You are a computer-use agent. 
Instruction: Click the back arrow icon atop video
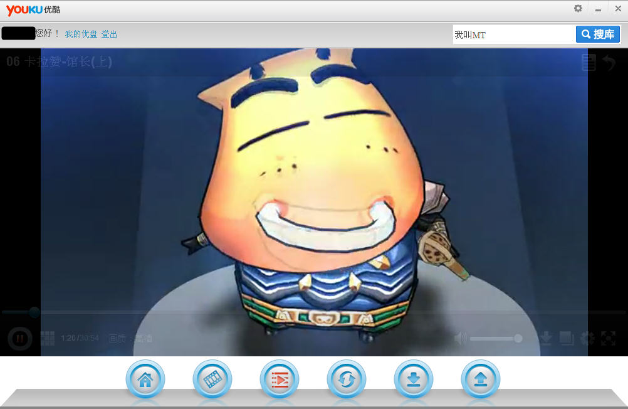coord(609,63)
